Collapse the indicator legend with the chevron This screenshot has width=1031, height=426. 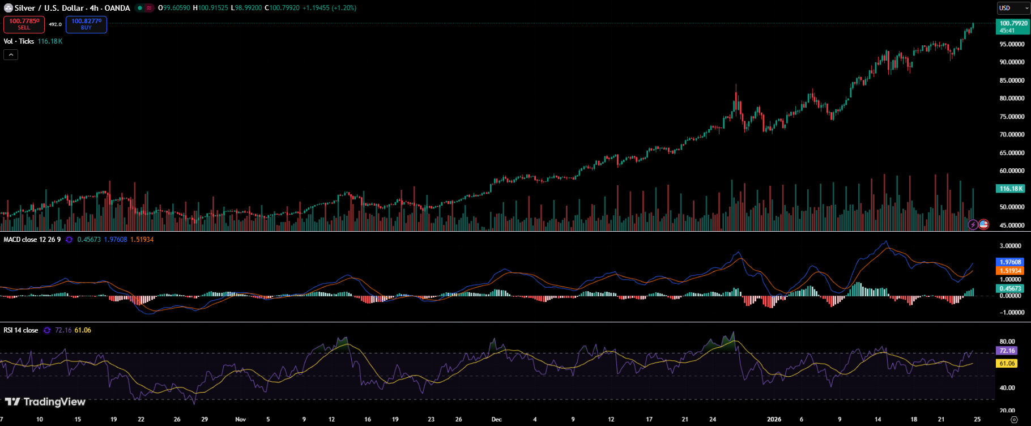point(11,54)
